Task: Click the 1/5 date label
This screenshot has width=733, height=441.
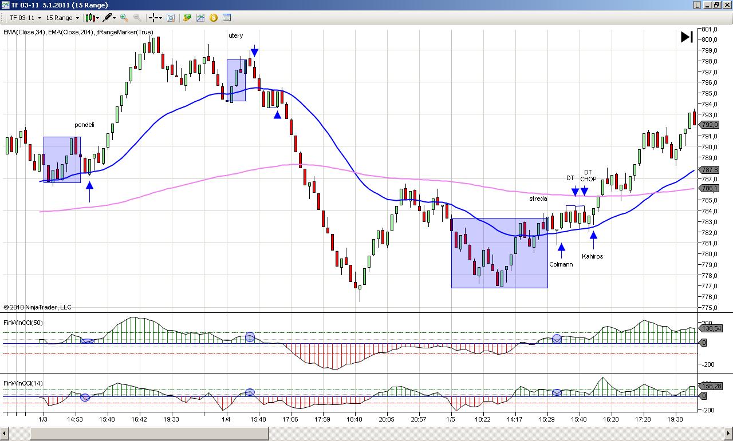Action: point(451,419)
